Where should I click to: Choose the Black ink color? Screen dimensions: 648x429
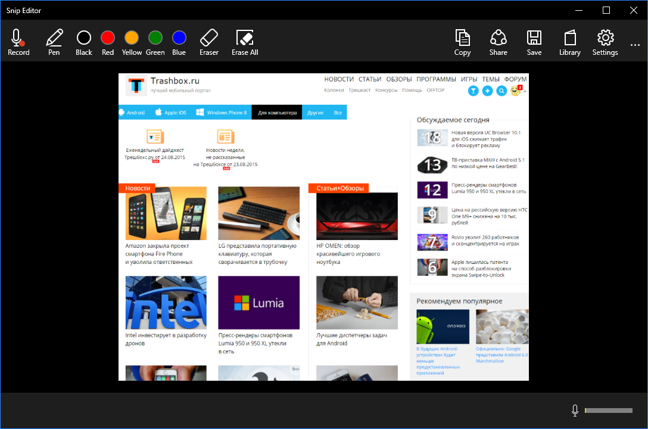click(84, 42)
